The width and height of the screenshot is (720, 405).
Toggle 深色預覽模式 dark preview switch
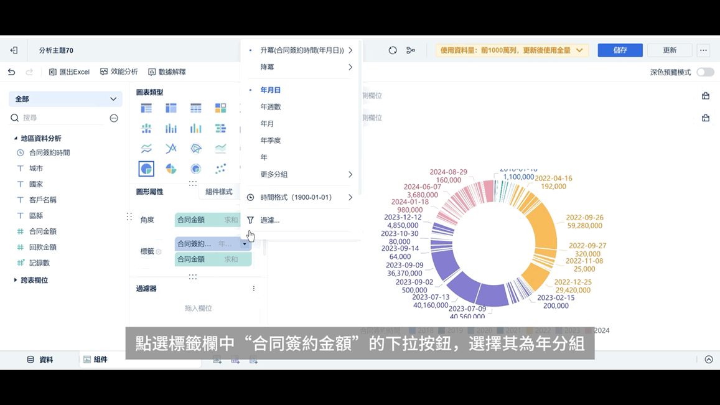click(705, 72)
